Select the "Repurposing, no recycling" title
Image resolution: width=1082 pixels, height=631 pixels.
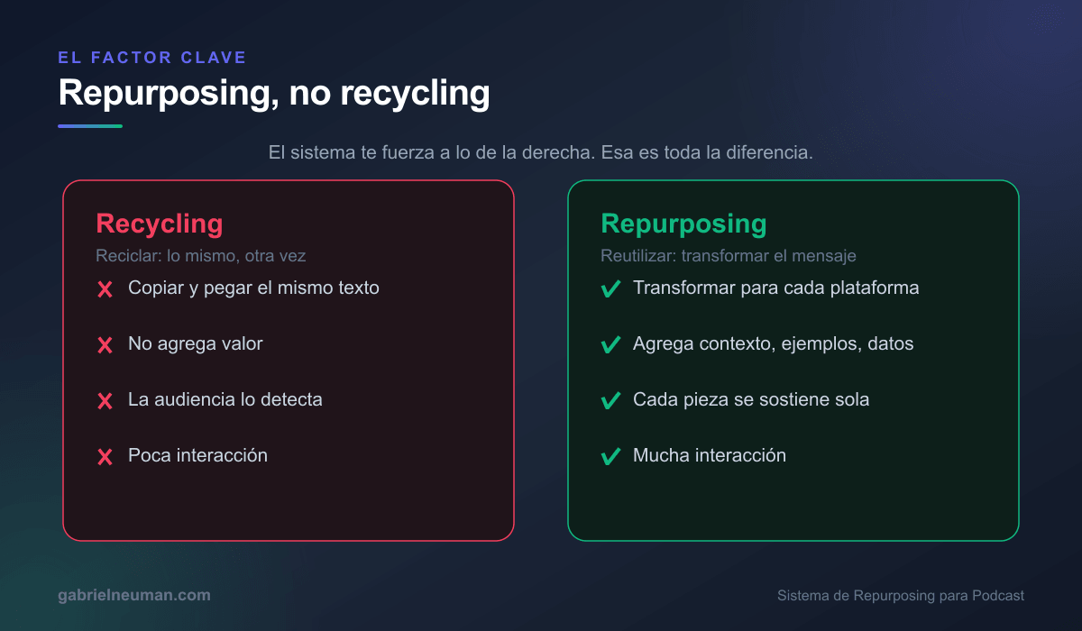click(x=274, y=94)
